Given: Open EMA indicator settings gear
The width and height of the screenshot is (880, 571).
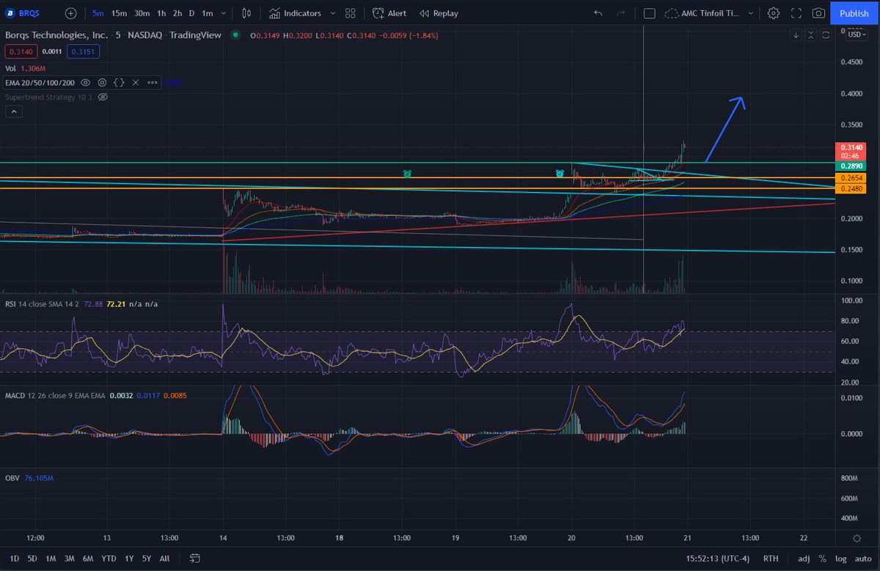Looking at the screenshot, I should pyautogui.click(x=103, y=83).
